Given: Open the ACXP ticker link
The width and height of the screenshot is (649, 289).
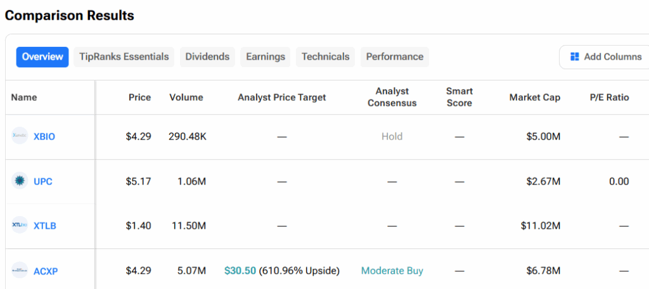Looking at the screenshot, I should 46,271.
